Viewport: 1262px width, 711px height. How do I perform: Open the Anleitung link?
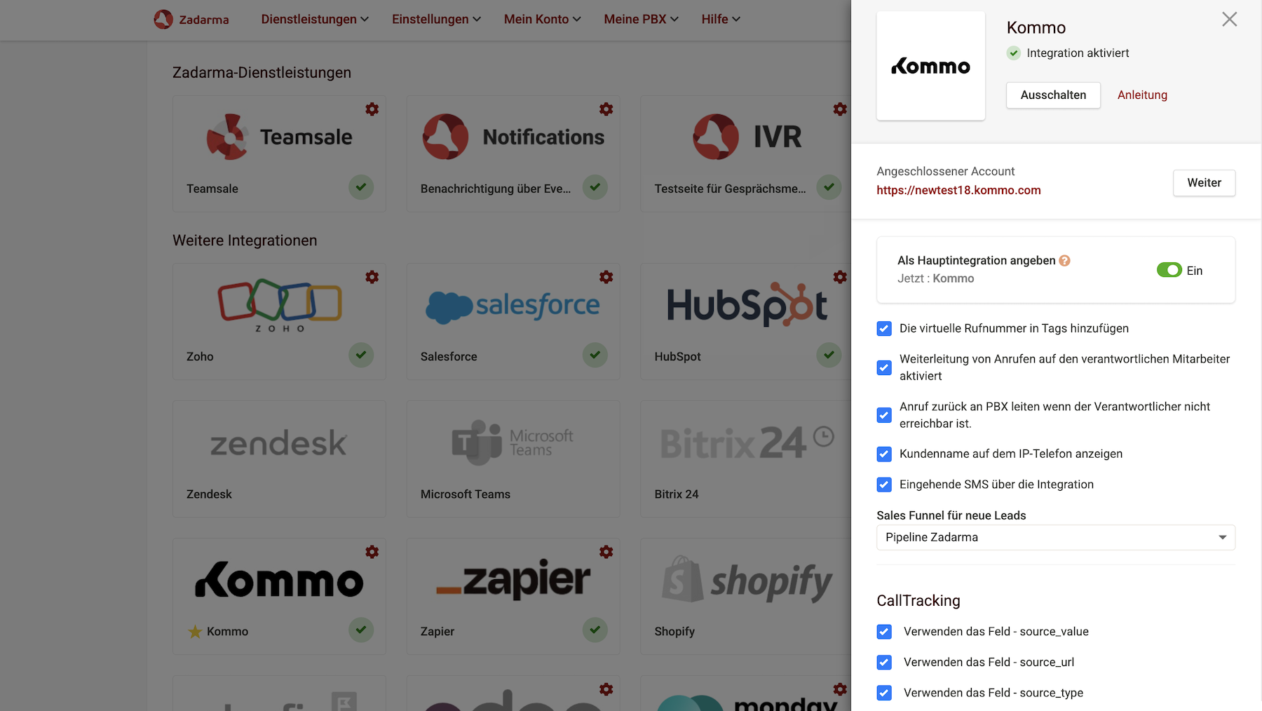(1142, 95)
